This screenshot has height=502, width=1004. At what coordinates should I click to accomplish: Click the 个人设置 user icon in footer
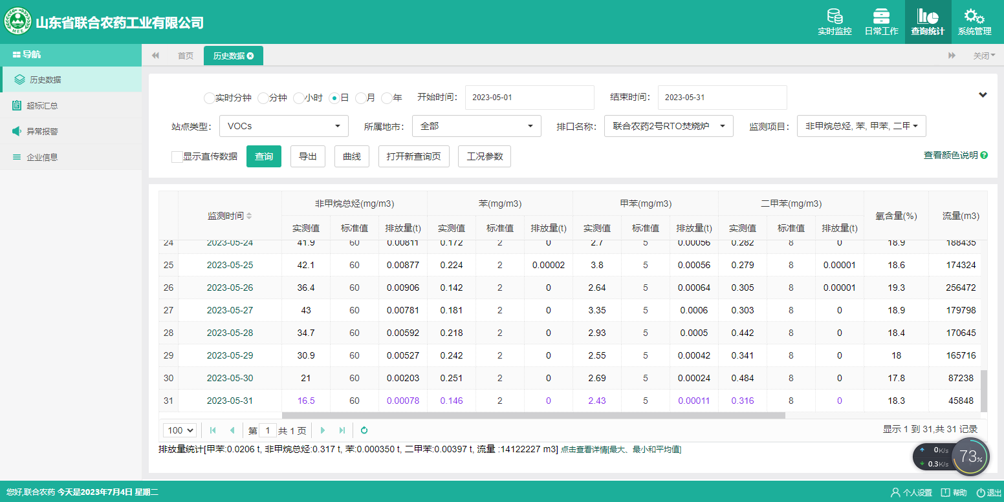pyautogui.click(x=895, y=492)
